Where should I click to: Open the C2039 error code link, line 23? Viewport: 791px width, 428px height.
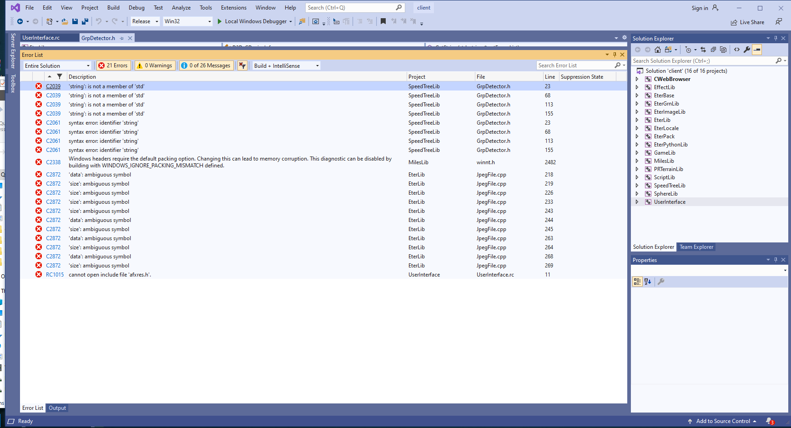pyautogui.click(x=53, y=86)
